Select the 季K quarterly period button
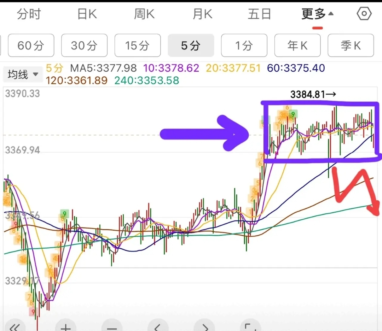Viewport: 382px width, 331px height. pos(351,46)
